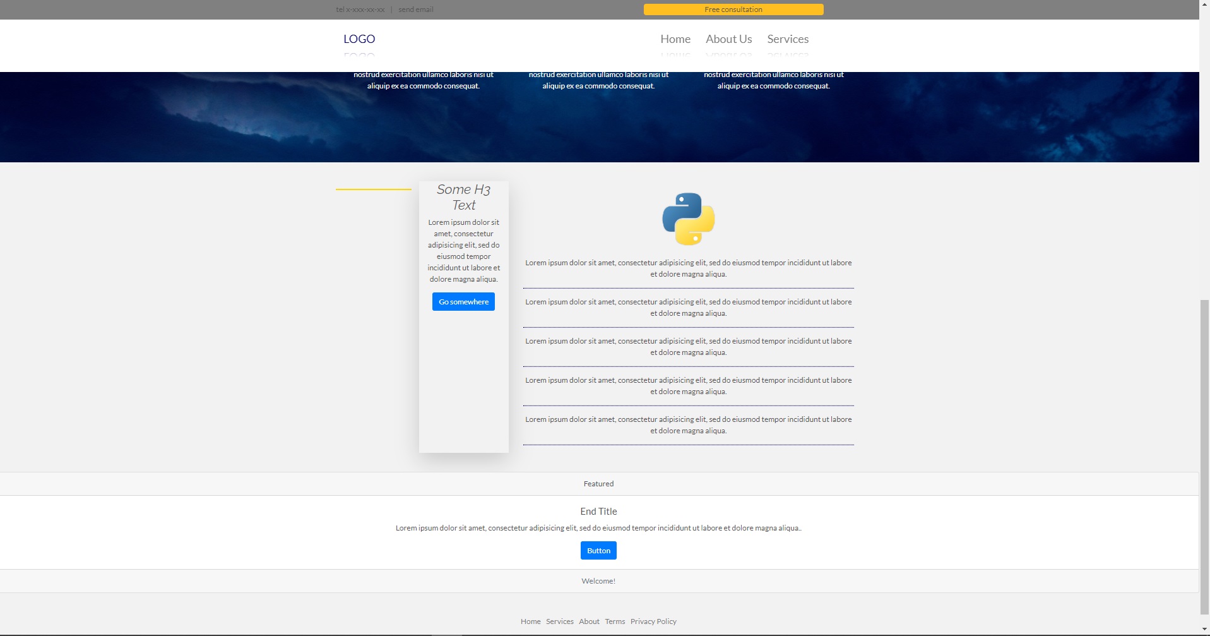
Task: Open the Home nav item
Action: point(675,39)
